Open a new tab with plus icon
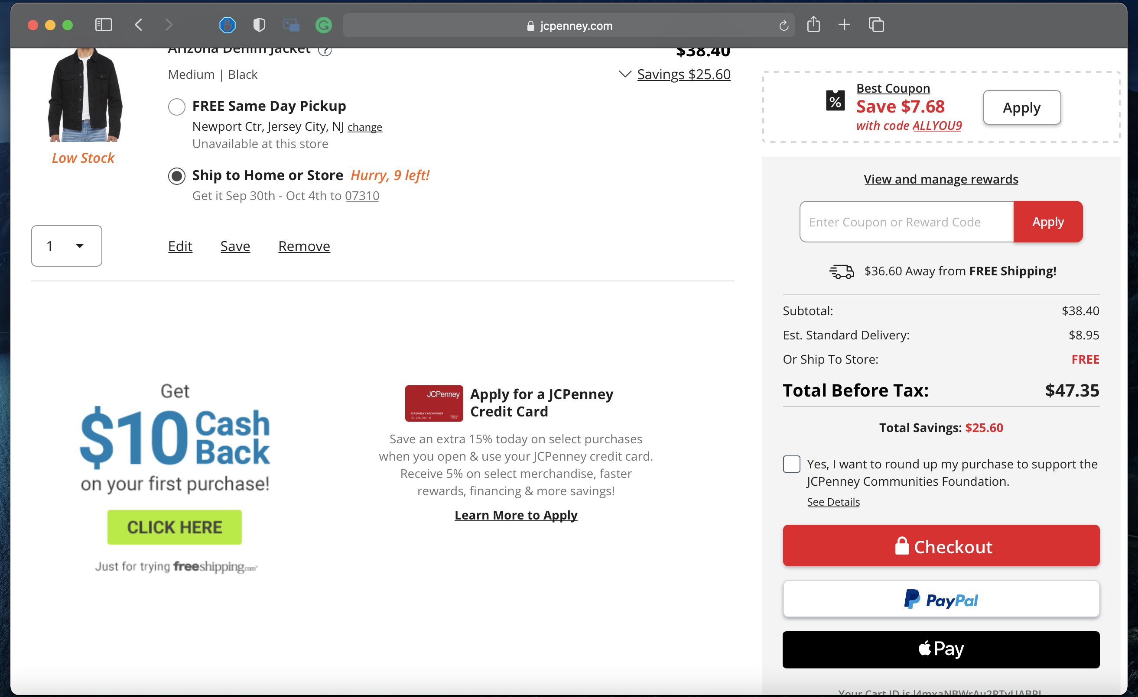Viewport: 1138px width, 697px height. click(844, 25)
